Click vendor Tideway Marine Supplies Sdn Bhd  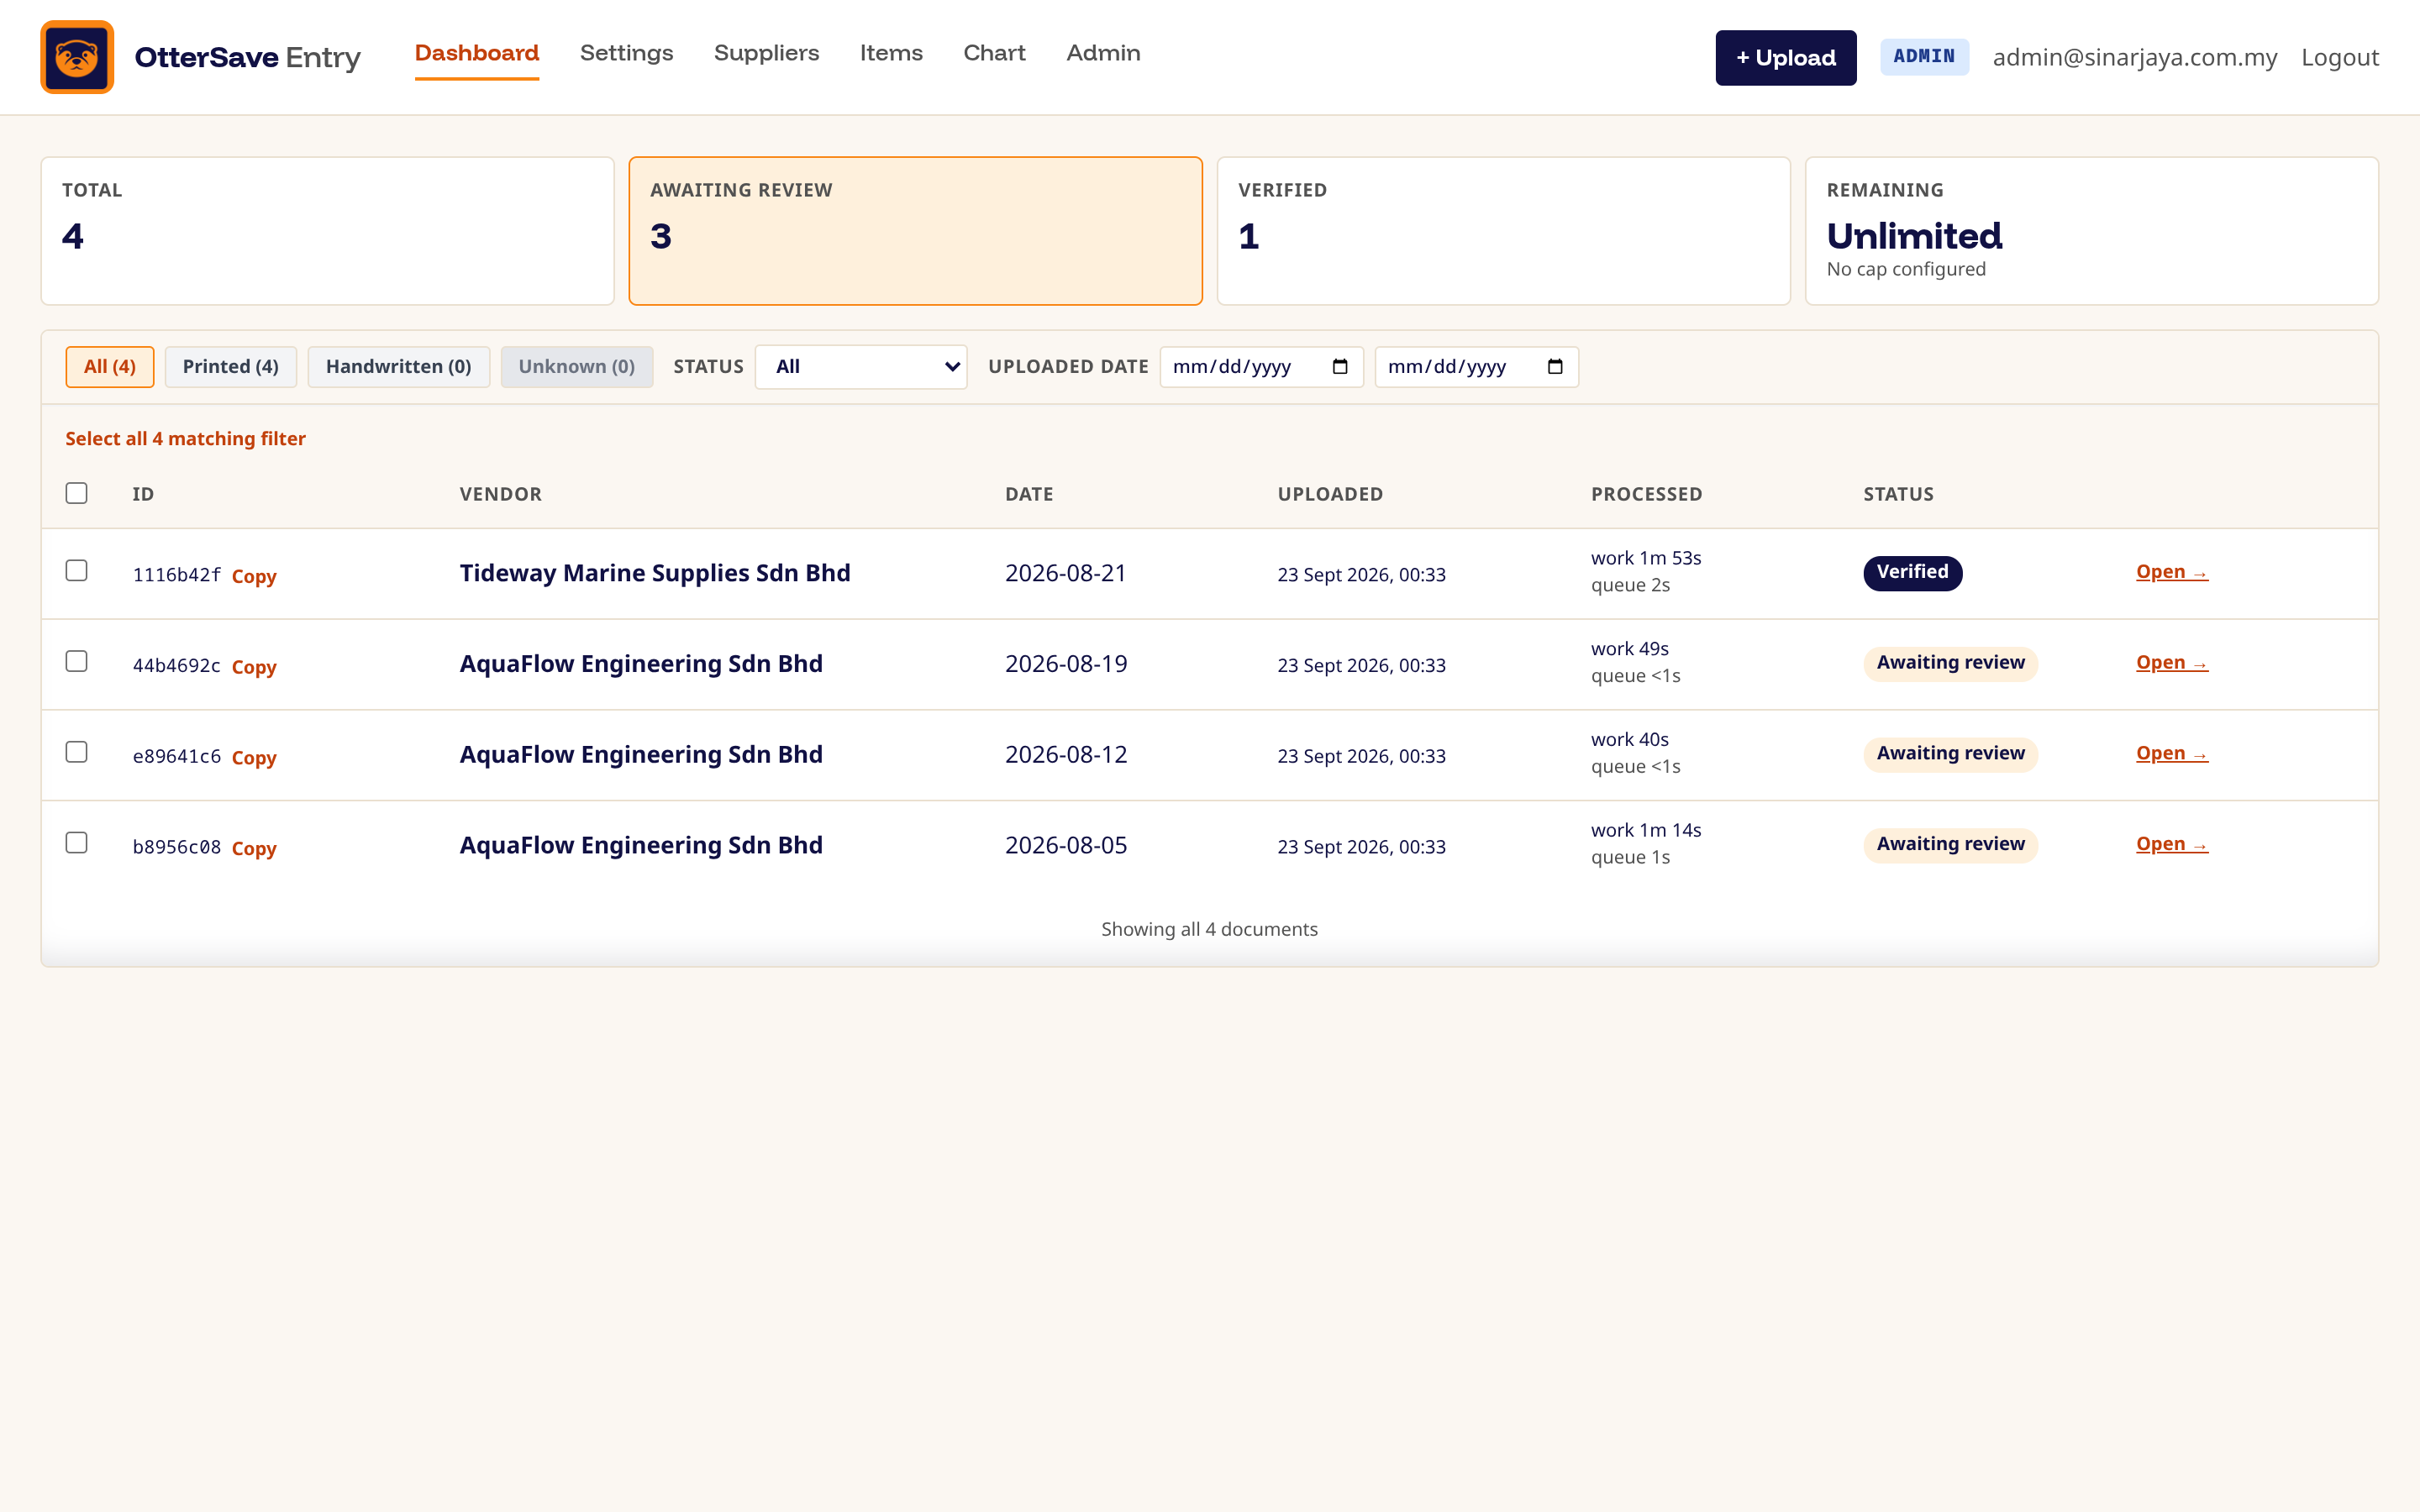tap(655, 573)
